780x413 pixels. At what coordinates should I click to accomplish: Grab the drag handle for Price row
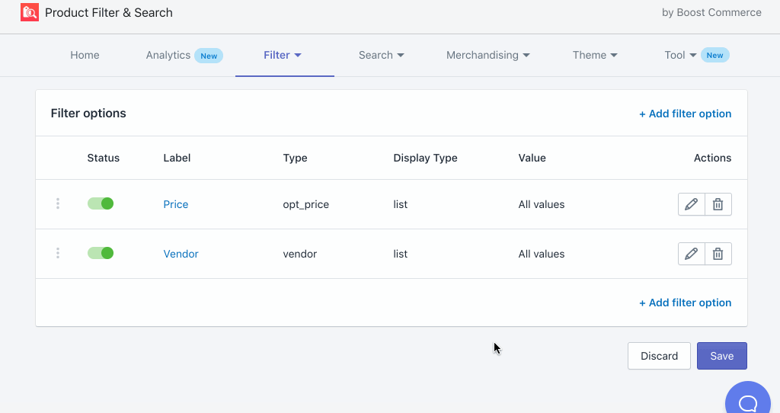coord(58,203)
